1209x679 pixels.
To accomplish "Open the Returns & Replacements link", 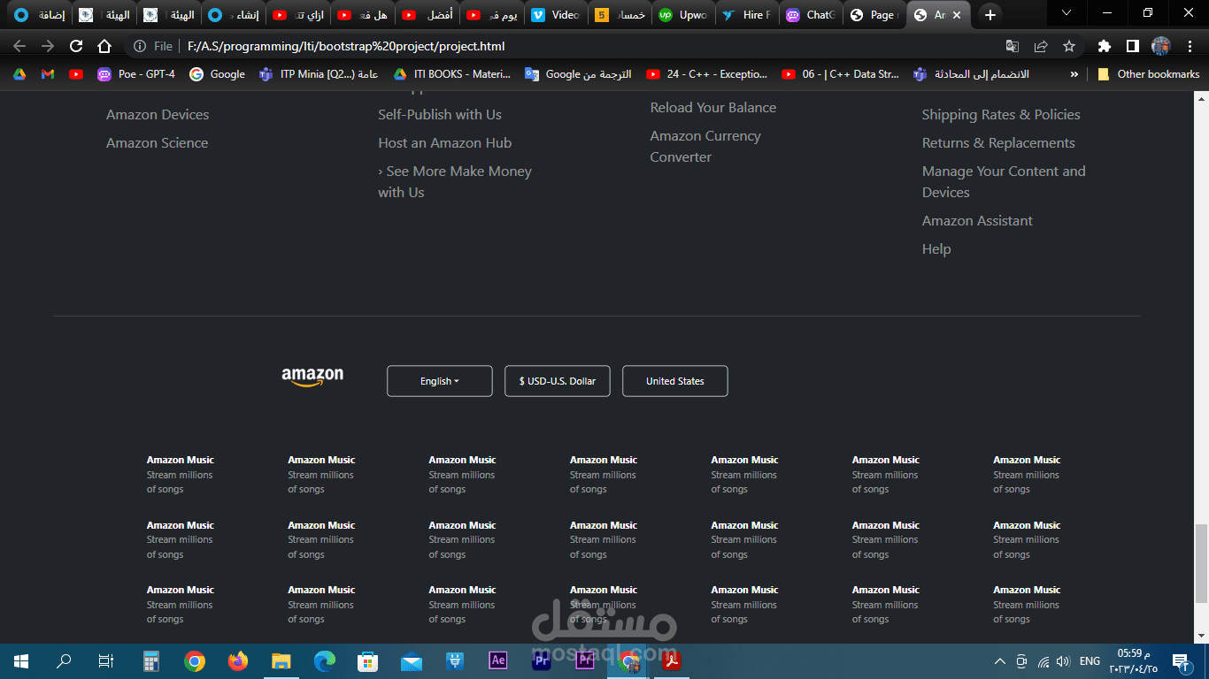I will pyautogui.click(x=998, y=143).
